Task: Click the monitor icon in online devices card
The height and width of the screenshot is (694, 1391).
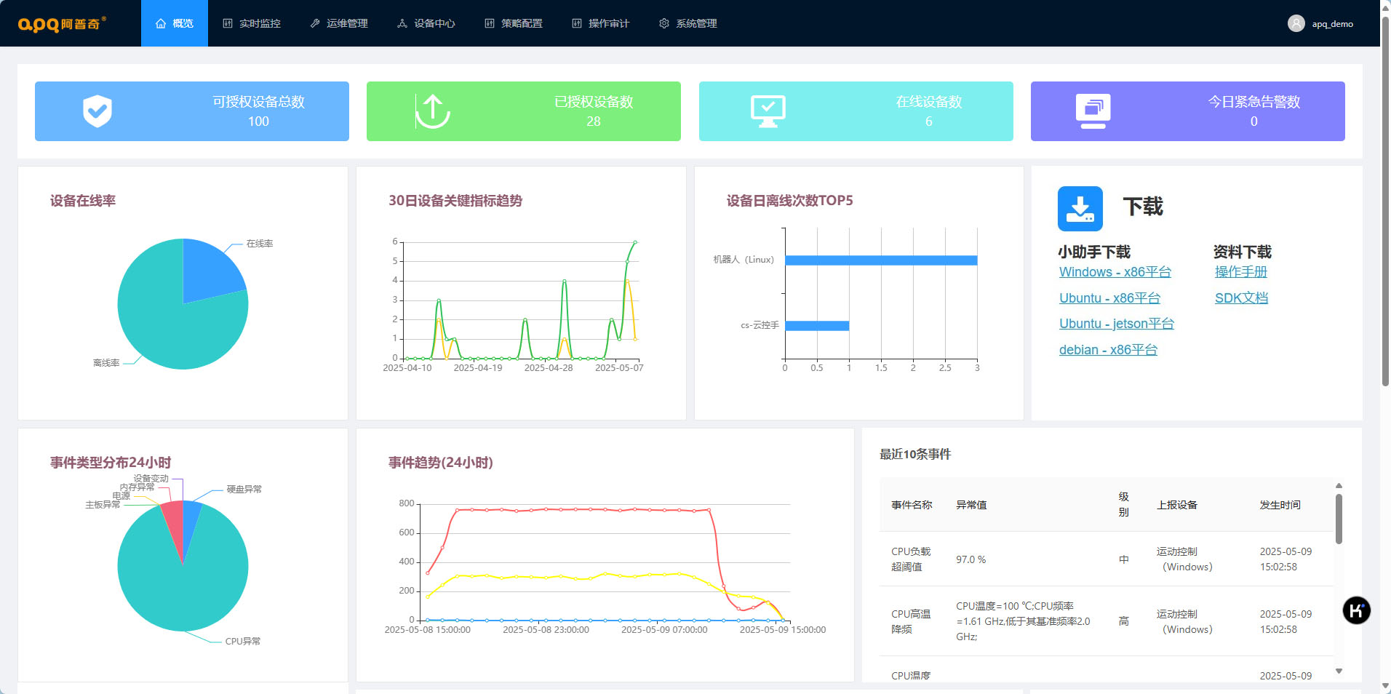Action: (x=768, y=111)
